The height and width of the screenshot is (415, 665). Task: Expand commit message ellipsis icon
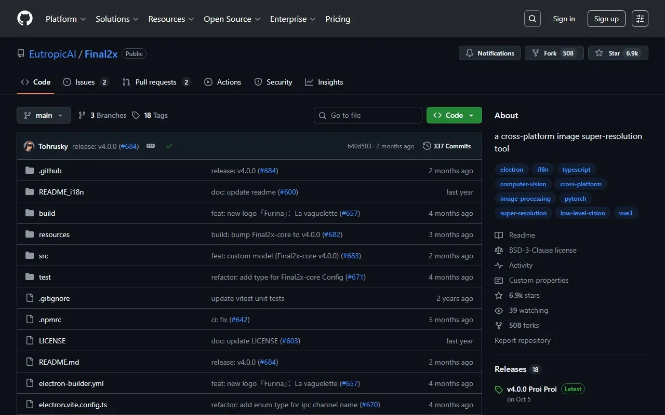[151, 146]
